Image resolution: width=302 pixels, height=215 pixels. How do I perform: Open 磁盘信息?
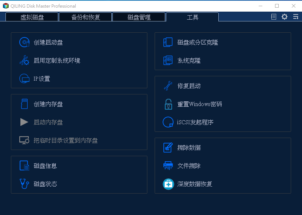click(x=45, y=166)
